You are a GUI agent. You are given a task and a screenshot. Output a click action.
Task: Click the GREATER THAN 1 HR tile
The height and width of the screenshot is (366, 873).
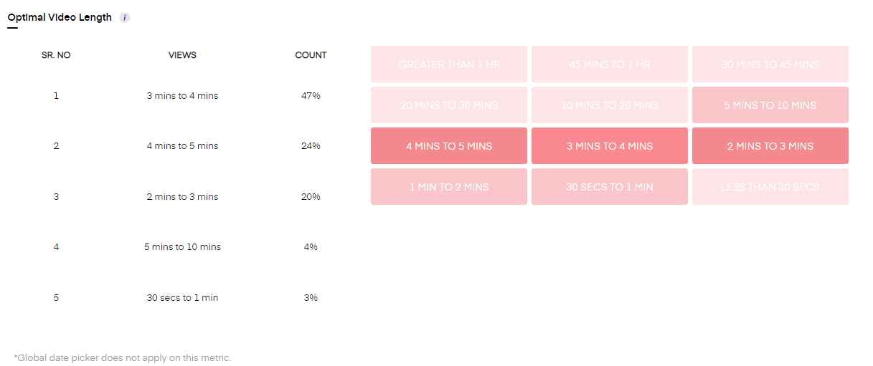tap(449, 64)
